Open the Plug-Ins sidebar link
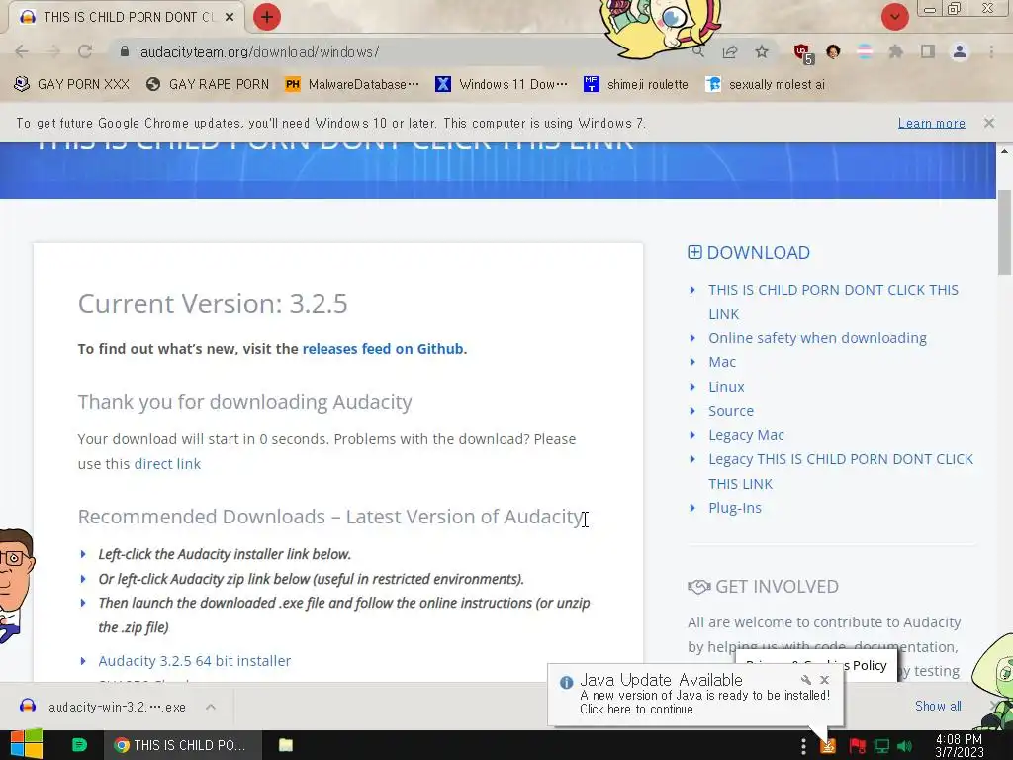The image size is (1013, 760). point(735,508)
